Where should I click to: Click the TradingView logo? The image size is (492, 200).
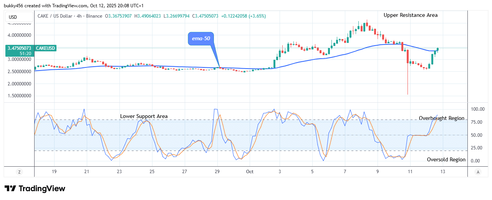35,189
